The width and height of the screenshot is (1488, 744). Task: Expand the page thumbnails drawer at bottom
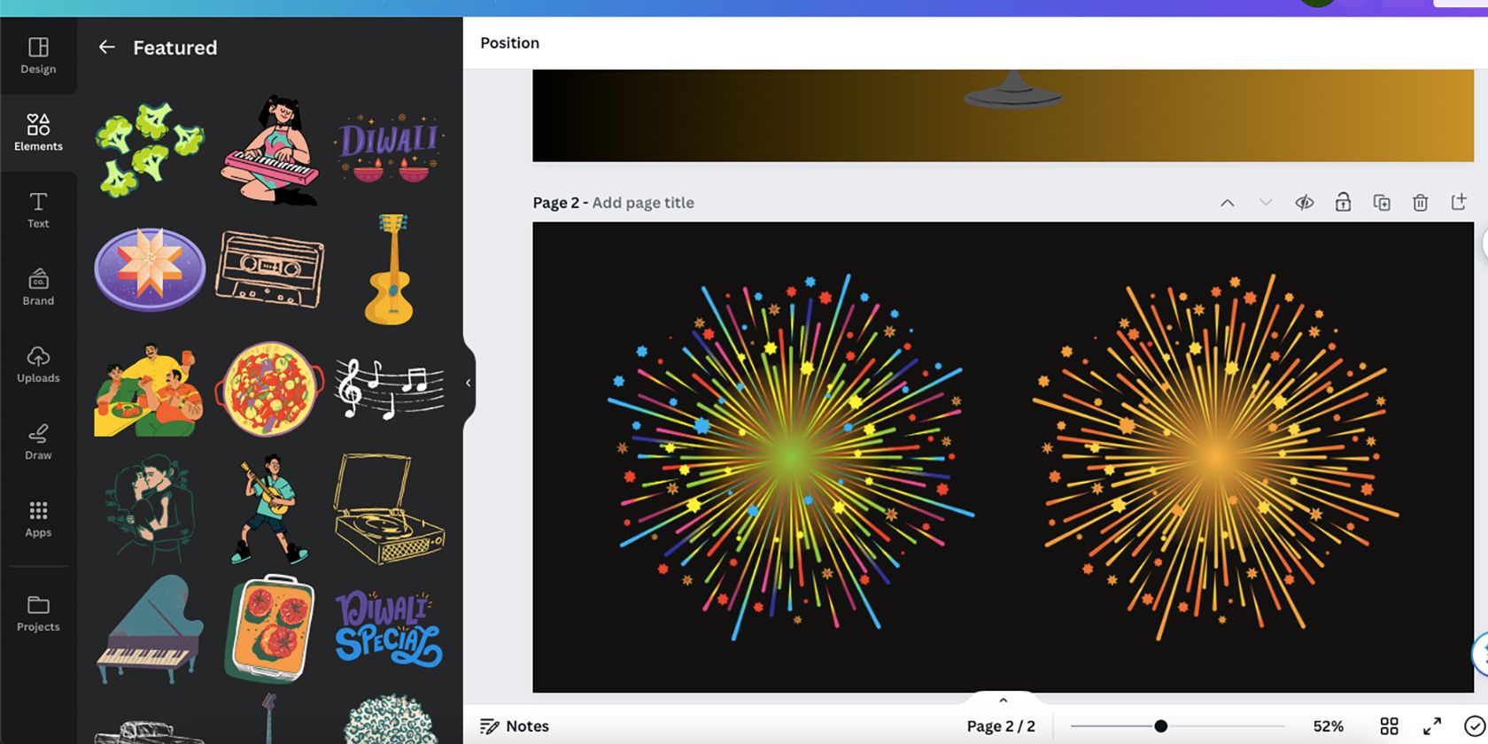[x=1003, y=700]
